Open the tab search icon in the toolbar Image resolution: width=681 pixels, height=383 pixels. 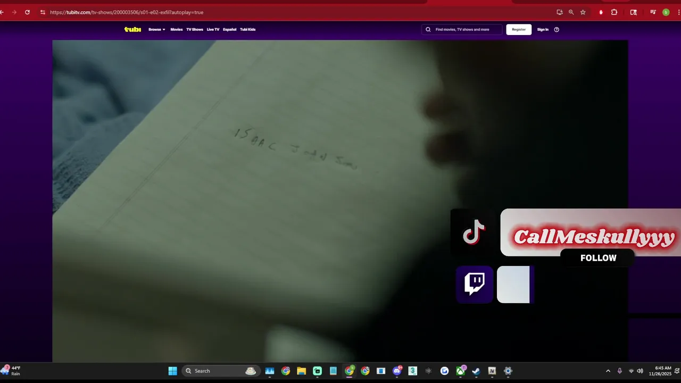633,12
